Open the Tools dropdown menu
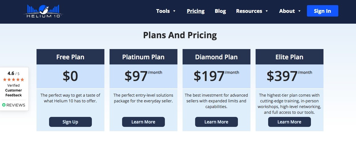 [x=166, y=11]
